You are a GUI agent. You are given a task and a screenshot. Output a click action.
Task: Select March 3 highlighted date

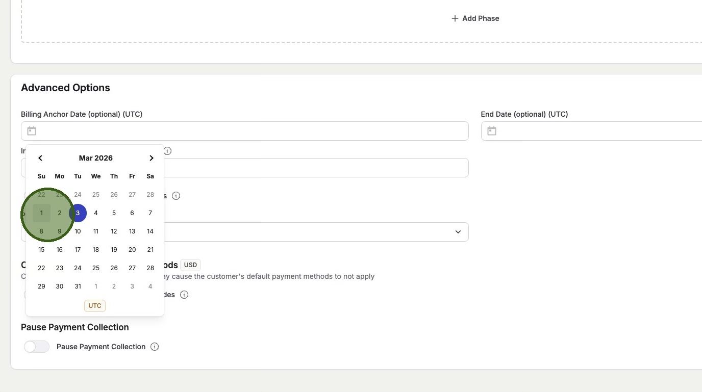pos(78,213)
